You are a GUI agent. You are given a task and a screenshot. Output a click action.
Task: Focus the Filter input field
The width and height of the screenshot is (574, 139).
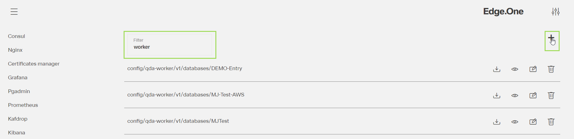pos(170,45)
